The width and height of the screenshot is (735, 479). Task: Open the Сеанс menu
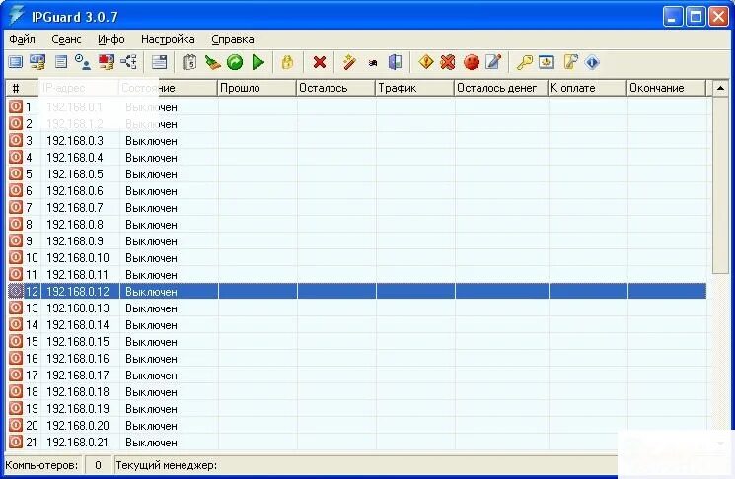tap(66, 39)
